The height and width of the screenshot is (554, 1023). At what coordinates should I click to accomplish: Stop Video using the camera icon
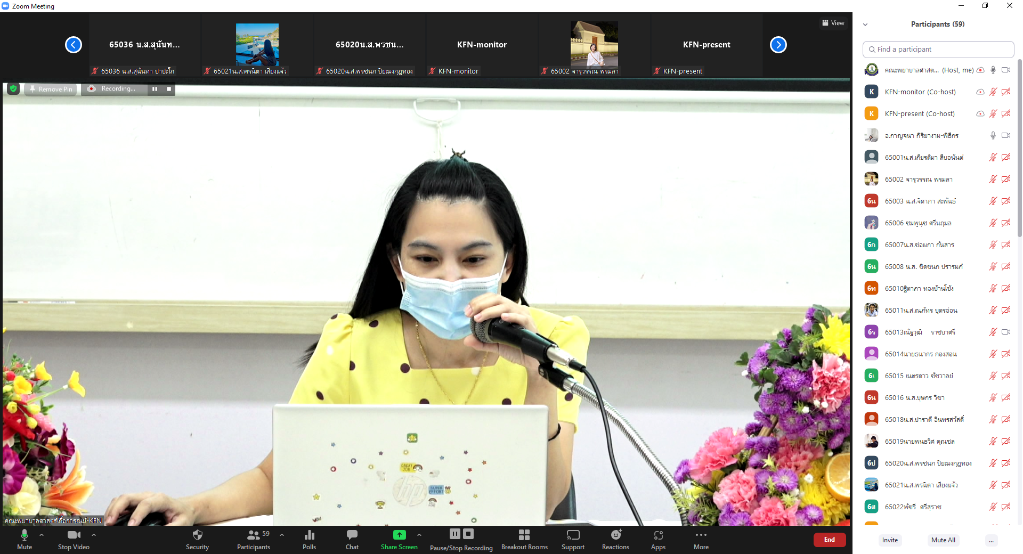pos(74,540)
